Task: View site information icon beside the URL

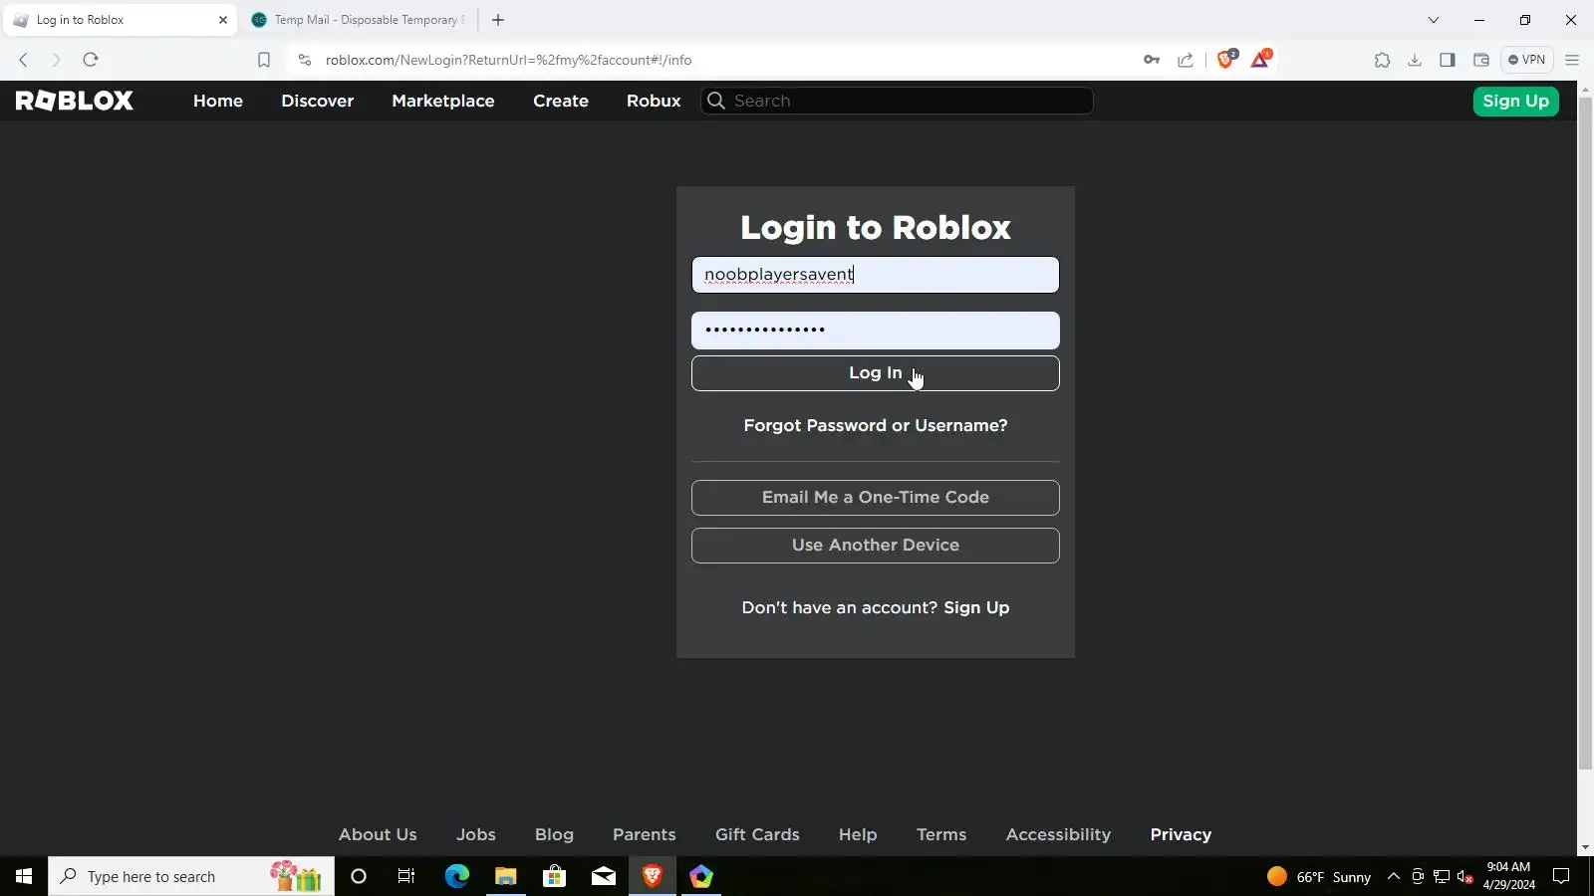Action: pos(305,60)
